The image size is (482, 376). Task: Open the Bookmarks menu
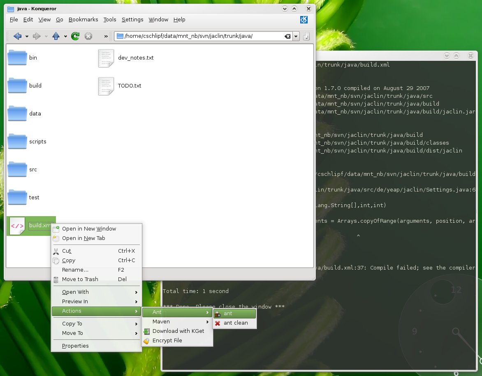click(x=83, y=20)
